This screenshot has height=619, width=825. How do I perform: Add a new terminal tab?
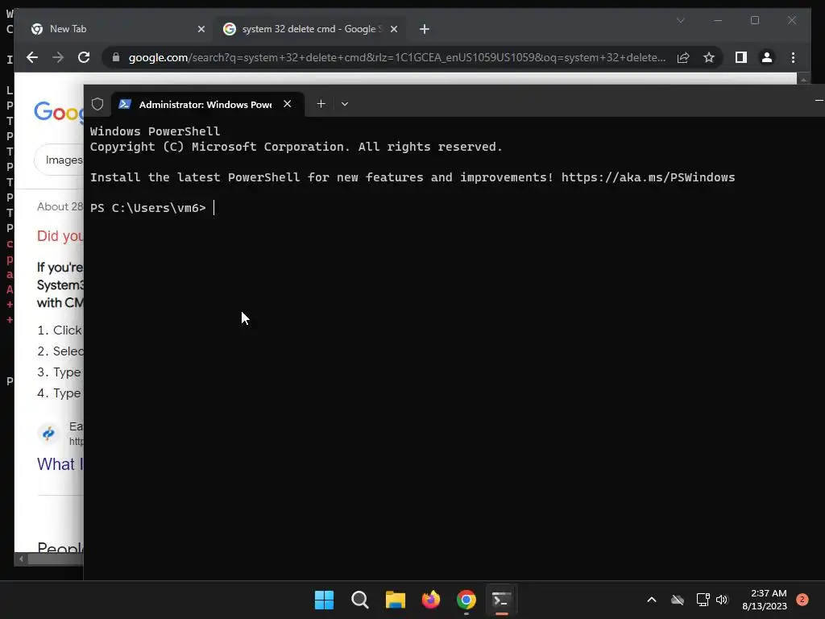321,104
